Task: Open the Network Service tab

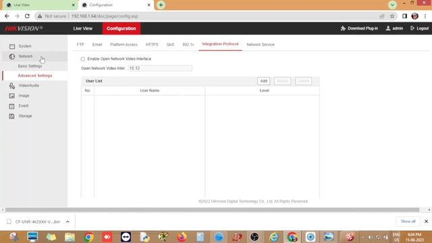Action: 261,45
